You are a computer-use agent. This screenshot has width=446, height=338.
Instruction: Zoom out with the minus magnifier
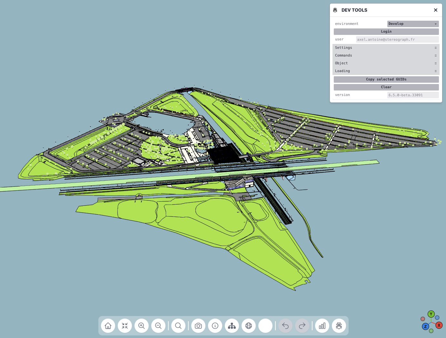(x=158, y=326)
